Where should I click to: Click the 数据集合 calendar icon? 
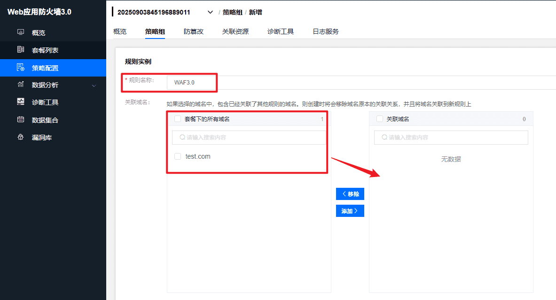click(x=21, y=120)
